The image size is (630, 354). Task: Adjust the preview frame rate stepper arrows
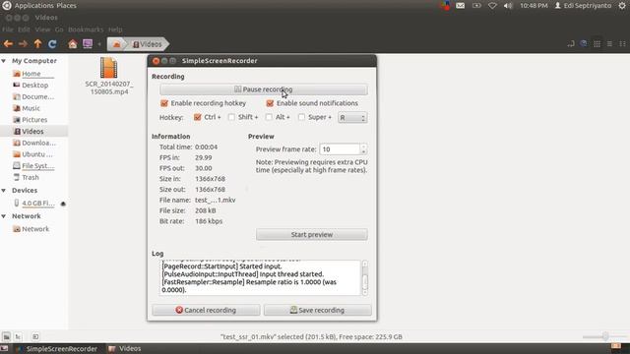(363, 148)
